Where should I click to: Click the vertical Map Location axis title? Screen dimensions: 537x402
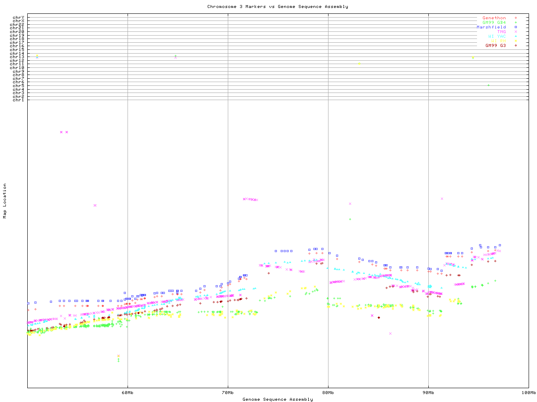5,201
